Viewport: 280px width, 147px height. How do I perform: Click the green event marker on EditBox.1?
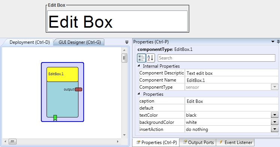[55, 118]
